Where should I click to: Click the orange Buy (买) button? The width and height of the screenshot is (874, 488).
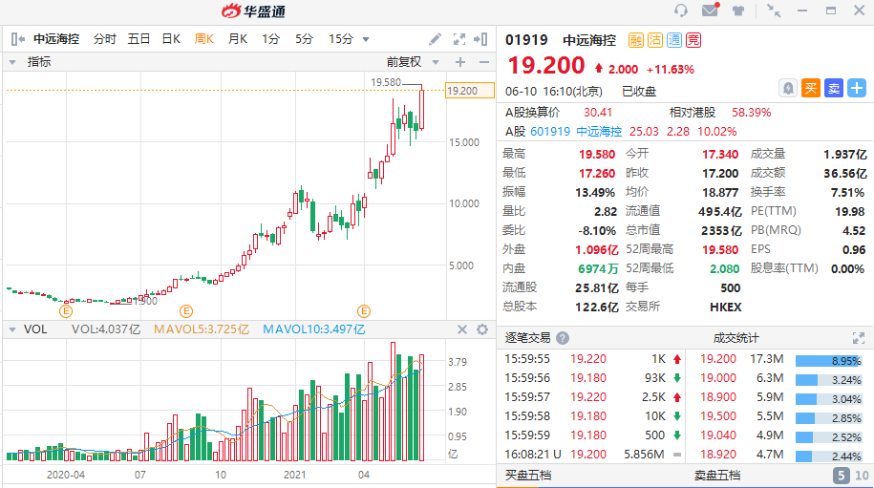[810, 88]
